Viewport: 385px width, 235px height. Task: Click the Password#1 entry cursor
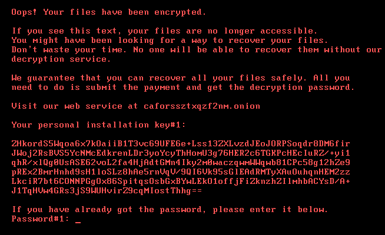[x=78, y=220]
